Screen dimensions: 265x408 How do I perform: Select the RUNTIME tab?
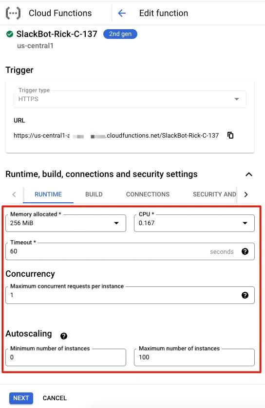[48, 195]
